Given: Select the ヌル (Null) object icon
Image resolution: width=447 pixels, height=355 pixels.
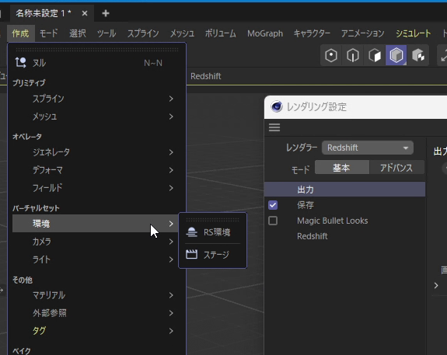Looking at the screenshot, I should coord(20,63).
